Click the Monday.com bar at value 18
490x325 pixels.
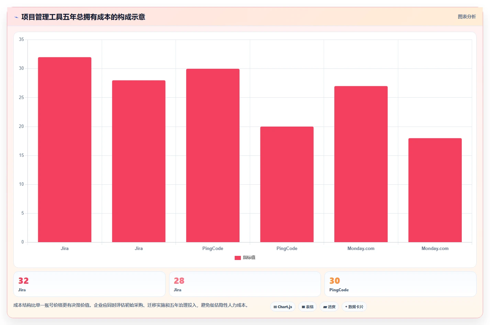(x=435, y=190)
